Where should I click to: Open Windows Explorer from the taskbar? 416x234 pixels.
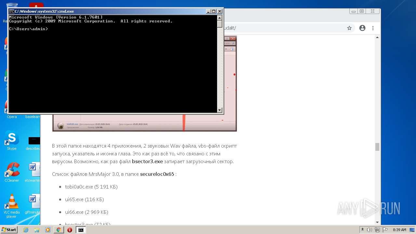point(37,230)
